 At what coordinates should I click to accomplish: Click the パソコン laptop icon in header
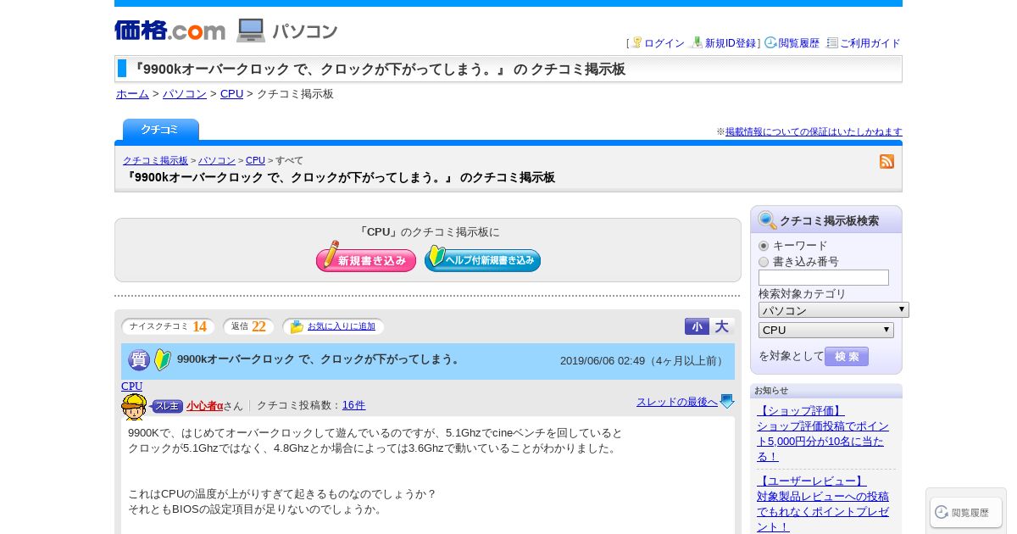[251, 31]
